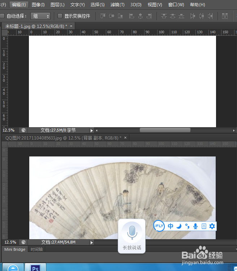Click the white canvas of 未标题-1

[x=122, y=81]
